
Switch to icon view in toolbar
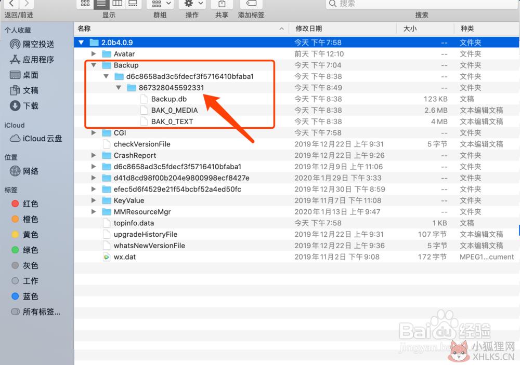pos(85,4)
